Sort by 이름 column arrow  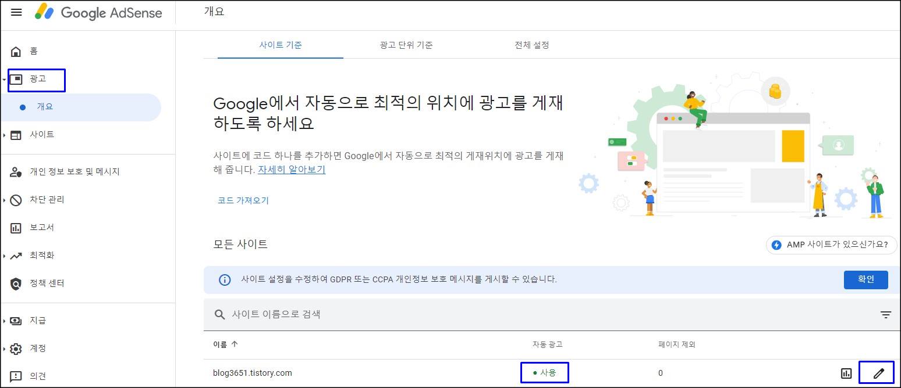click(235, 344)
